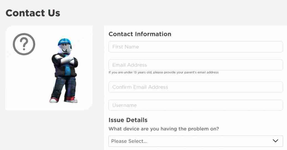
Task: Activate the Username input box
Action: [195, 105]
